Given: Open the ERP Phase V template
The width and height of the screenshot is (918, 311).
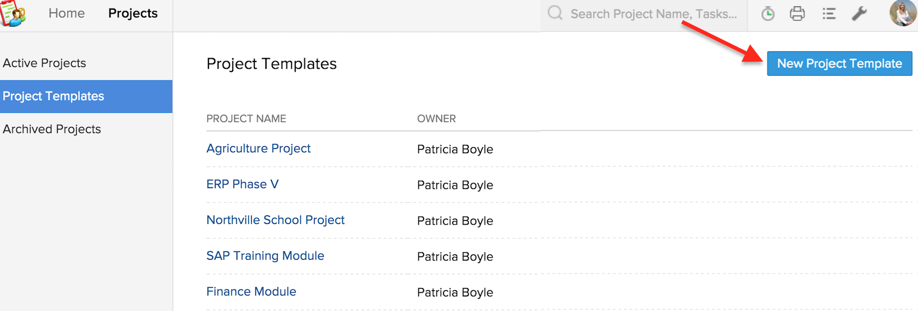Looking at the screenshot, I should pyautogui.click(x=242, y=184).
